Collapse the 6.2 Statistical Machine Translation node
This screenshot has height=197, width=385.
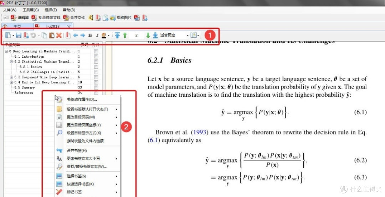11,62
